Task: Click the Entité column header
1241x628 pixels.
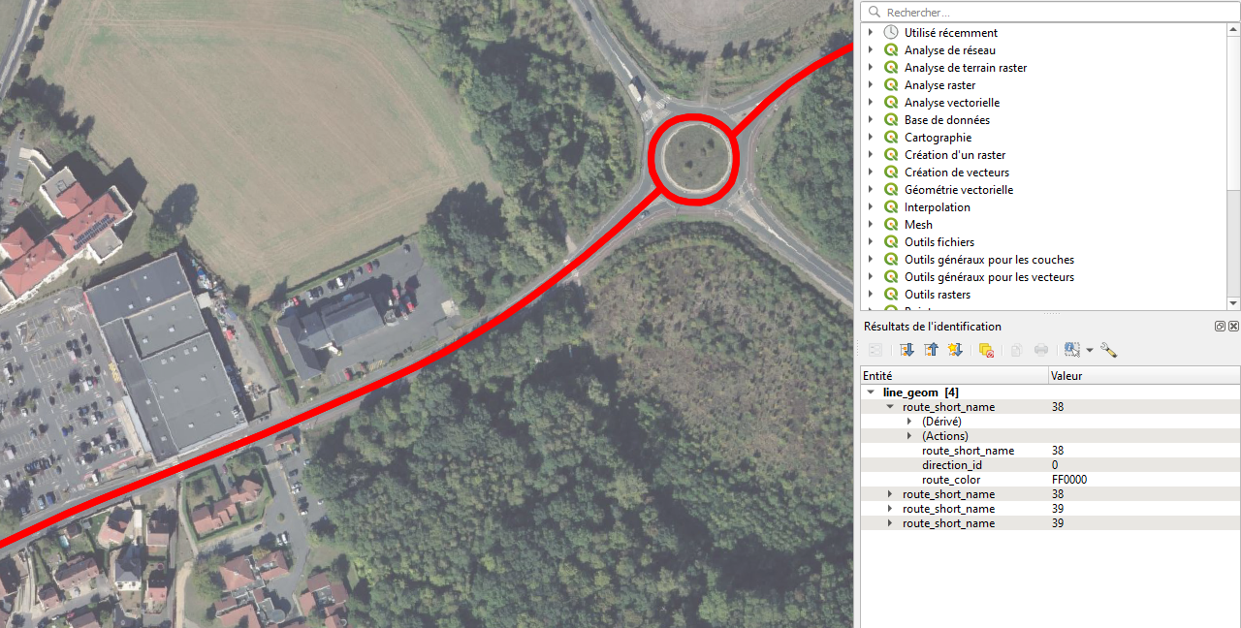Action: tap(955, 375)
